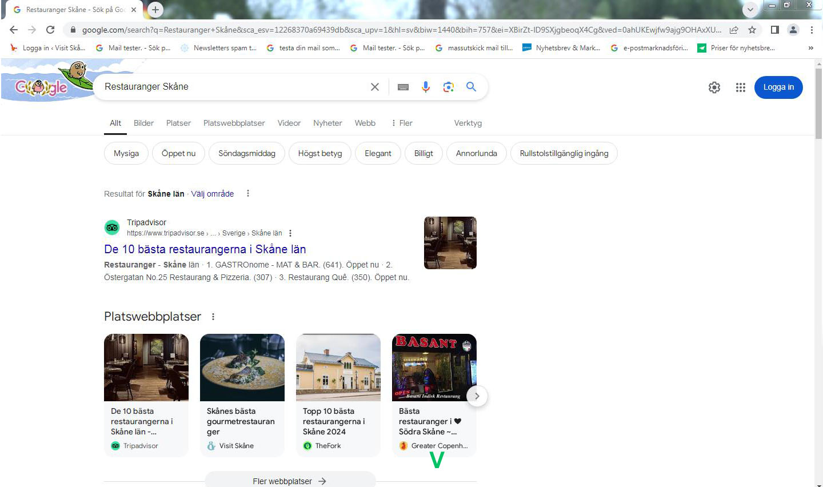
Task: Open Chrome's three-dot menu
Action: (x=812, y=30)
